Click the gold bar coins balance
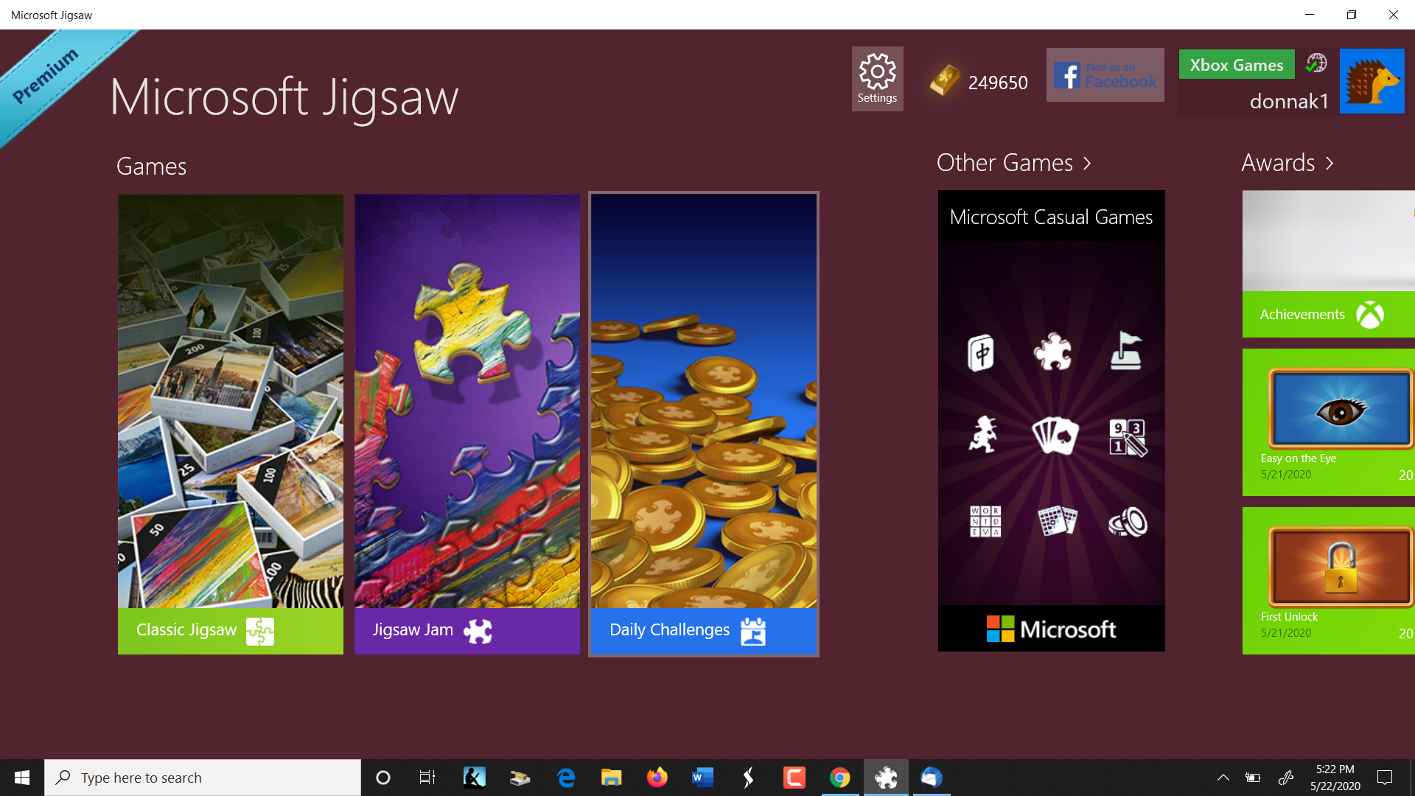This screenshot has width=1415, height=796. pos(979,82)
